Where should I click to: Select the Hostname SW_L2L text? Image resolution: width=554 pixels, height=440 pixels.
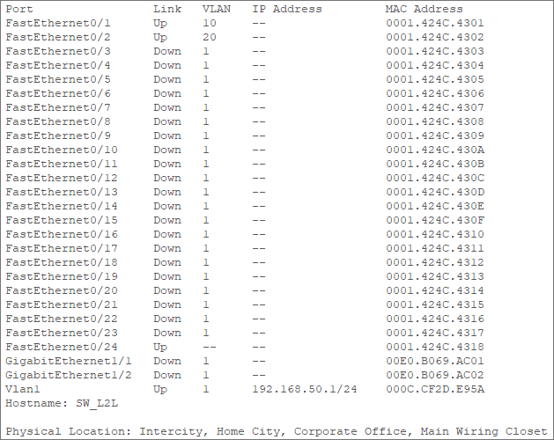click(62, 403)
